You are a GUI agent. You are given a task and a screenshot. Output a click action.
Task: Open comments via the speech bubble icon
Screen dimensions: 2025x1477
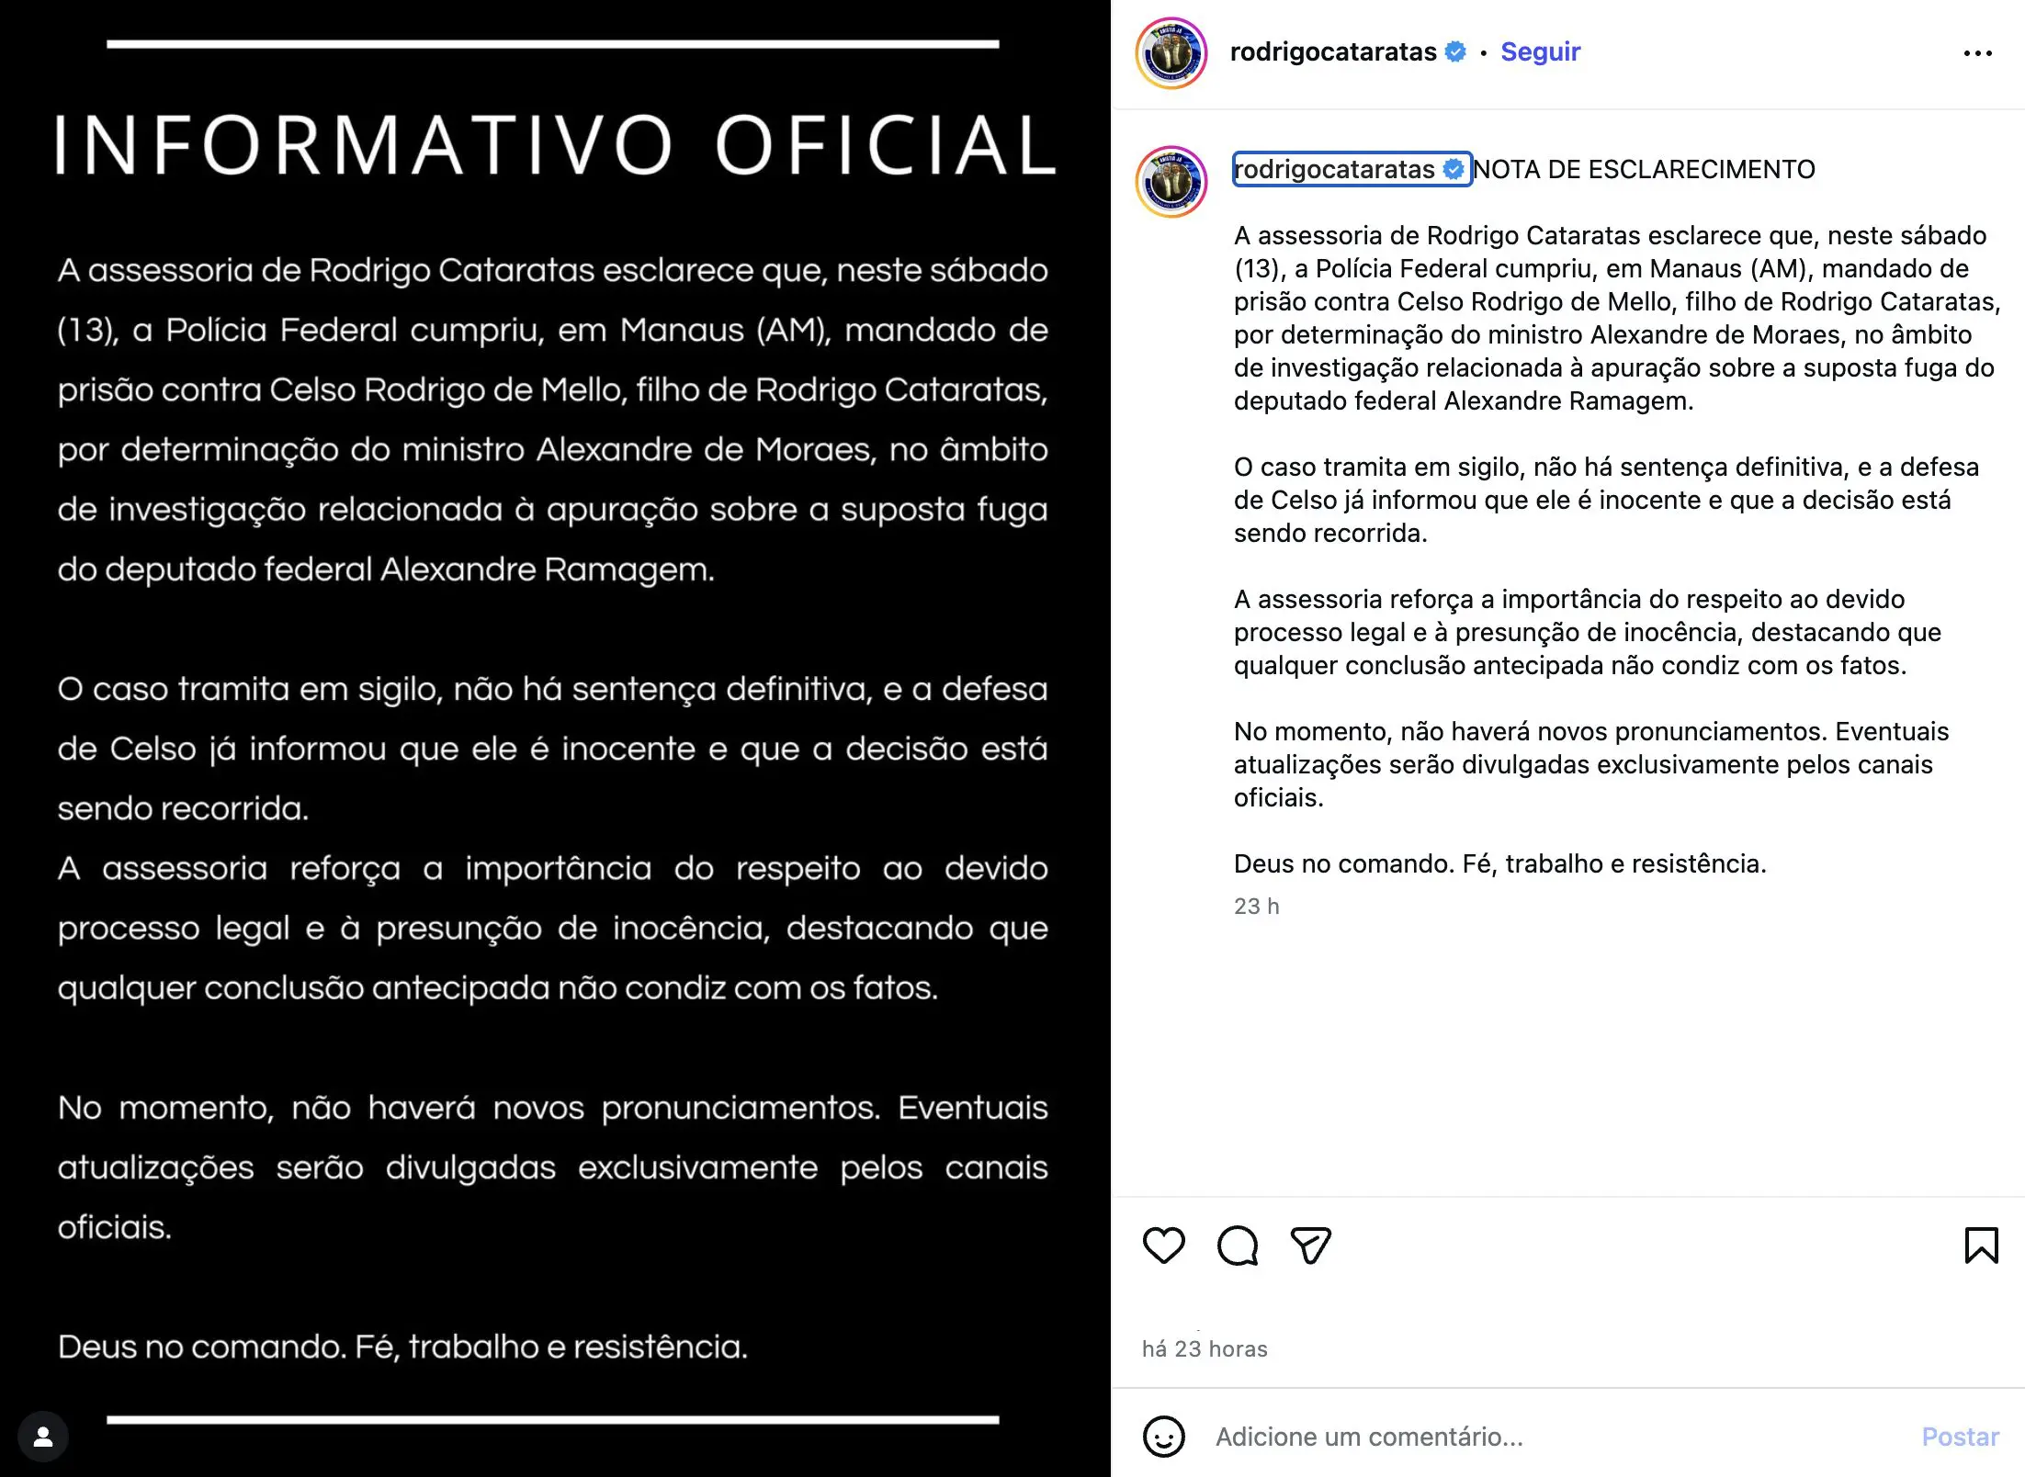click(1237, 1246)
